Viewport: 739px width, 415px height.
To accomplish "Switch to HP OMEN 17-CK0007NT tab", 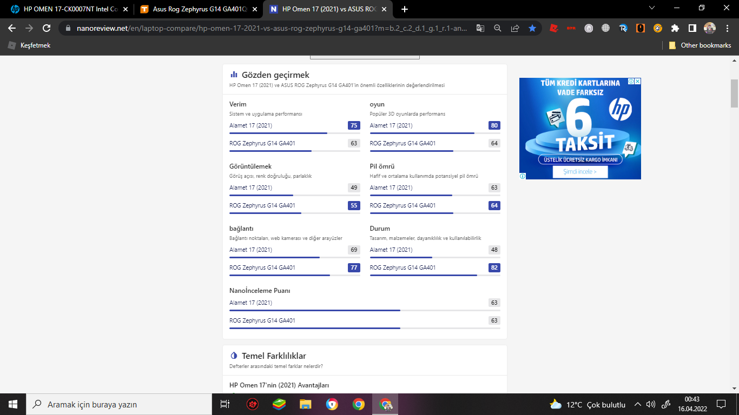I will 68,9.
